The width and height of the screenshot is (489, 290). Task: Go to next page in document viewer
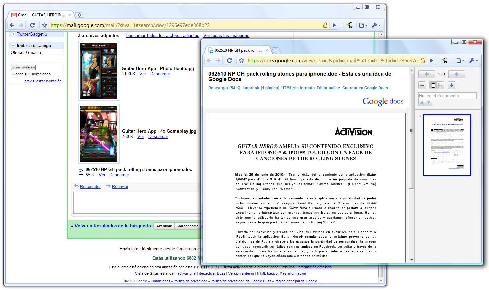[456, 74]
